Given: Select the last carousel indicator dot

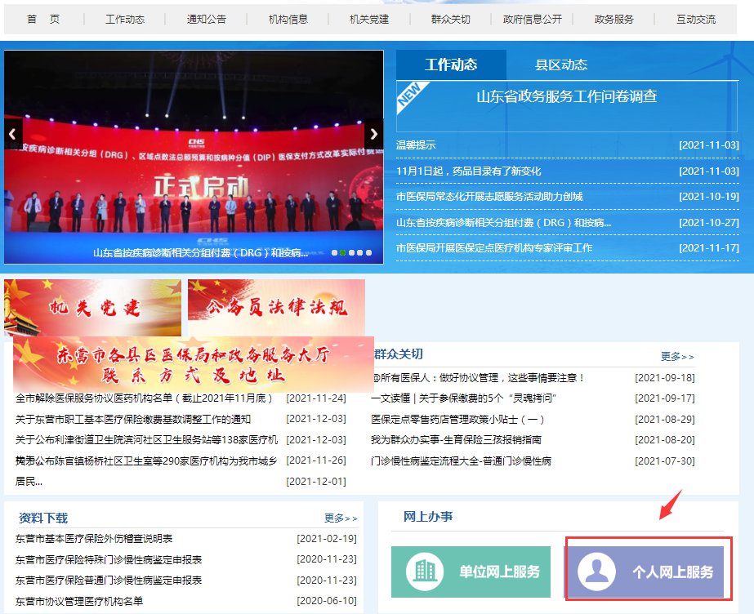Looking at the screenshot, I should point(369,253).
